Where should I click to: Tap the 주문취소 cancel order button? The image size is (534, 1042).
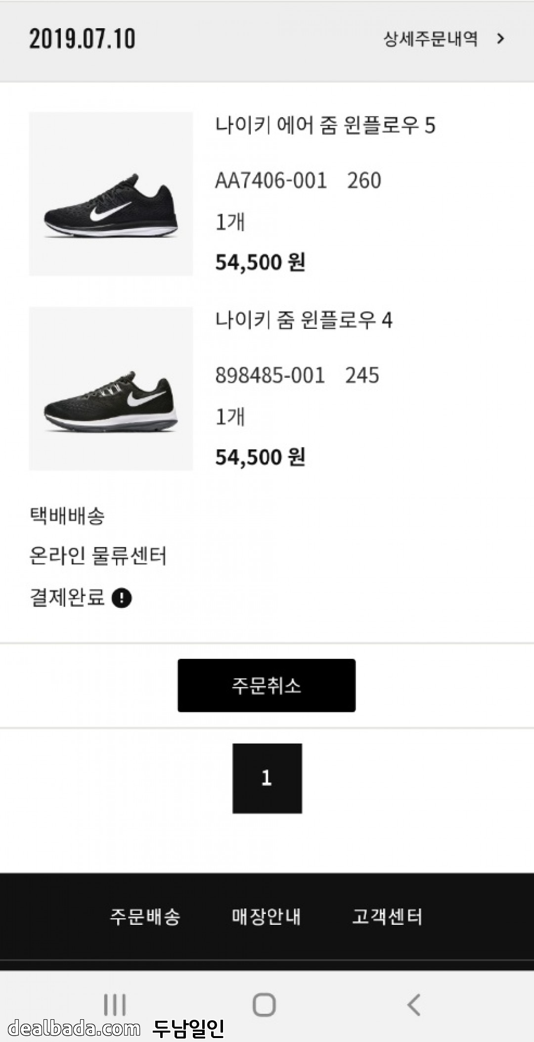tap(267, 685)
